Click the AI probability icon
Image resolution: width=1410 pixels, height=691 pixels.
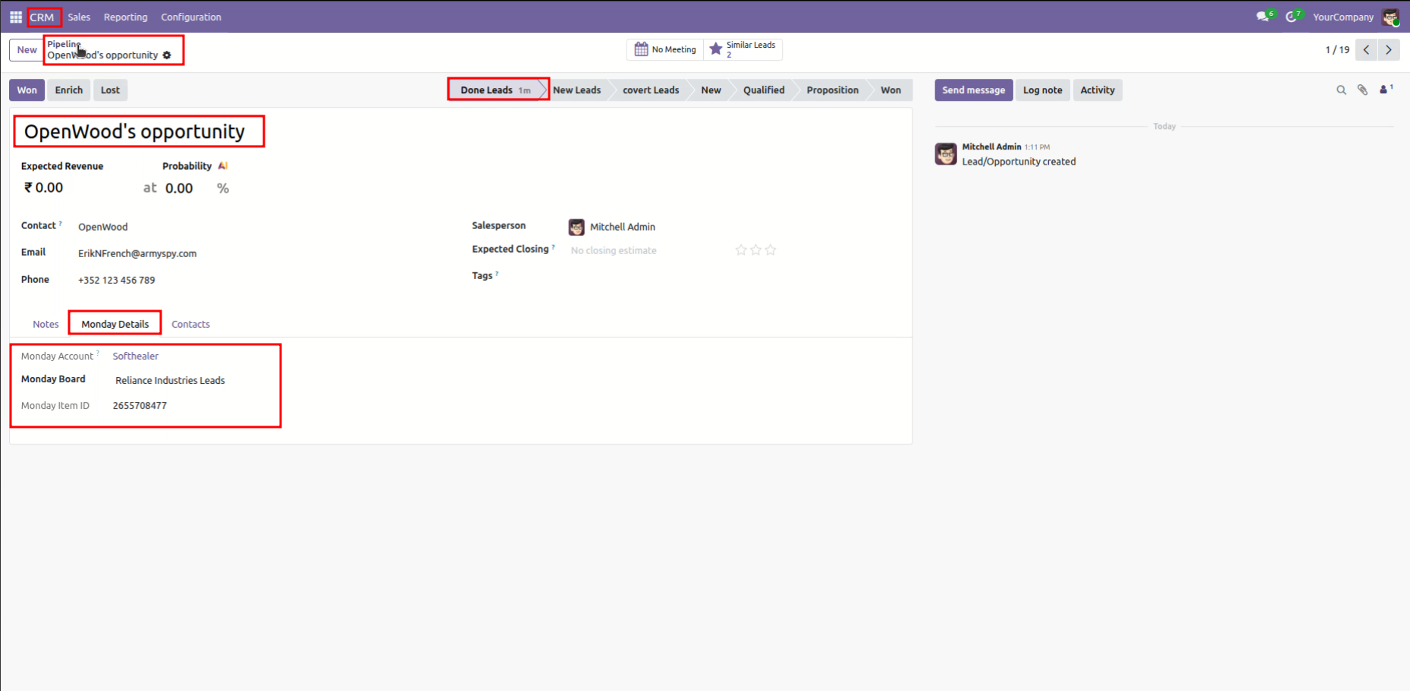click(222, 166)
